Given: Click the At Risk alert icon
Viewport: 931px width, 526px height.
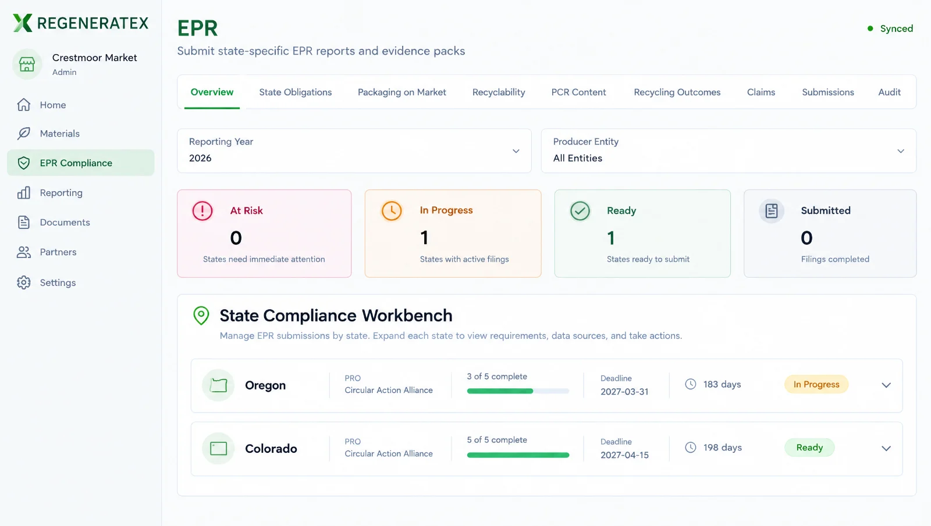Looking at the screenshot, I should [x=202, y=210].
